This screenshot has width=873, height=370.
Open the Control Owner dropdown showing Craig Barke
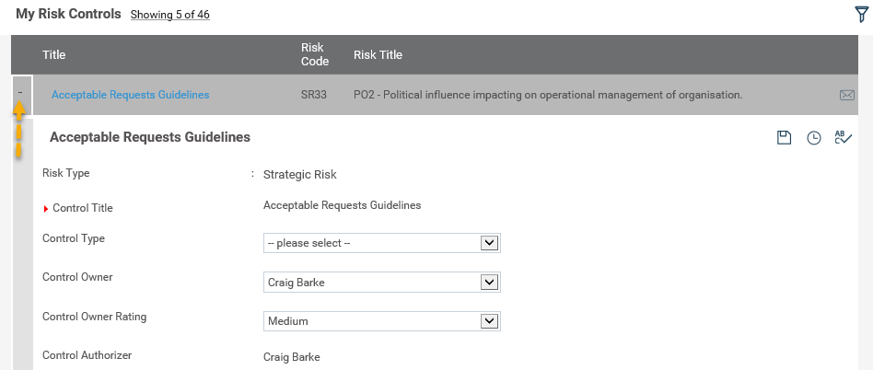381,282
